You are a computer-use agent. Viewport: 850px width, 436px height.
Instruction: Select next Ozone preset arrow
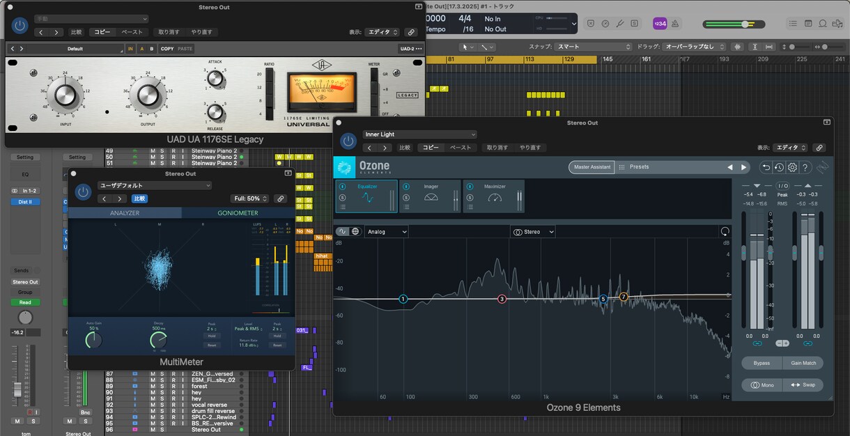pos(743,167)
